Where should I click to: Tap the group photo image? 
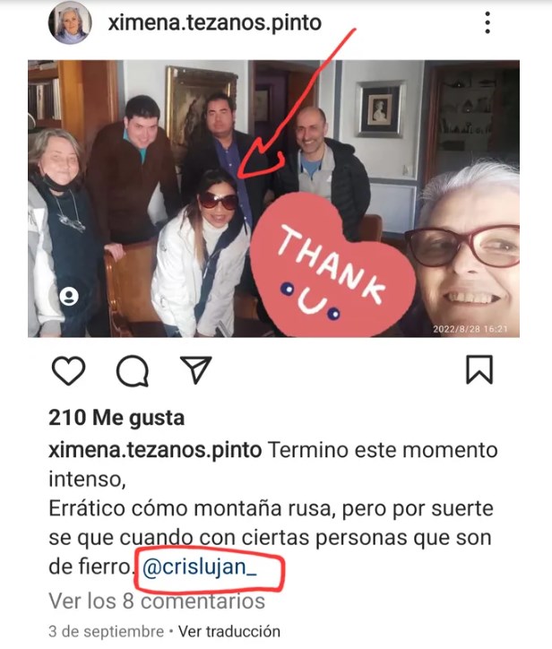[x=273, y=199]
